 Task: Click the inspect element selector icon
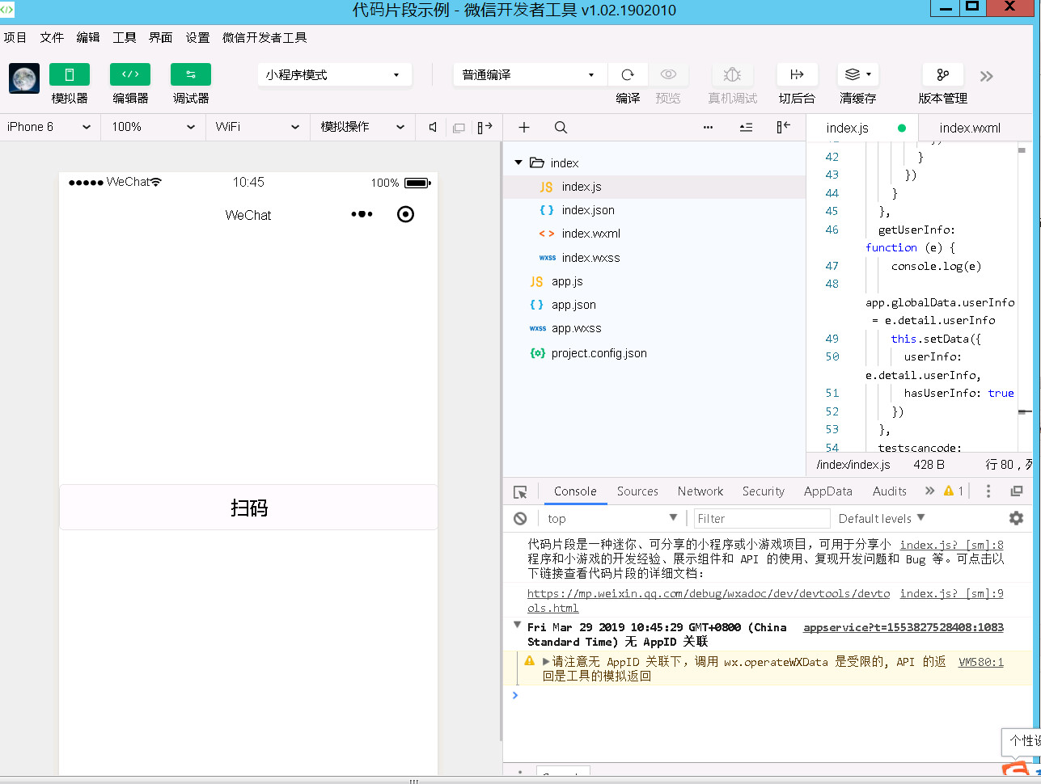[x=520, y=491]
